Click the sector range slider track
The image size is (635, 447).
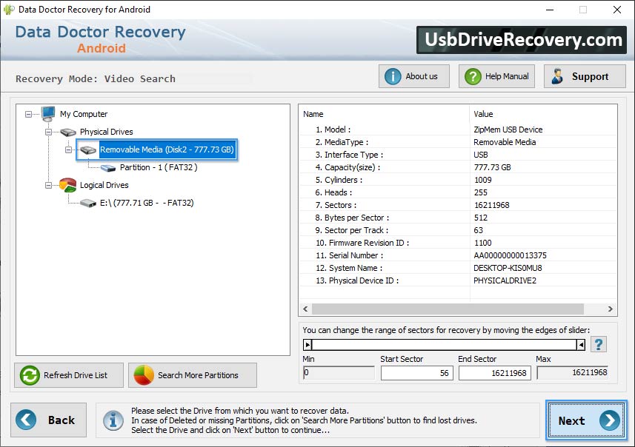[444, 345]
